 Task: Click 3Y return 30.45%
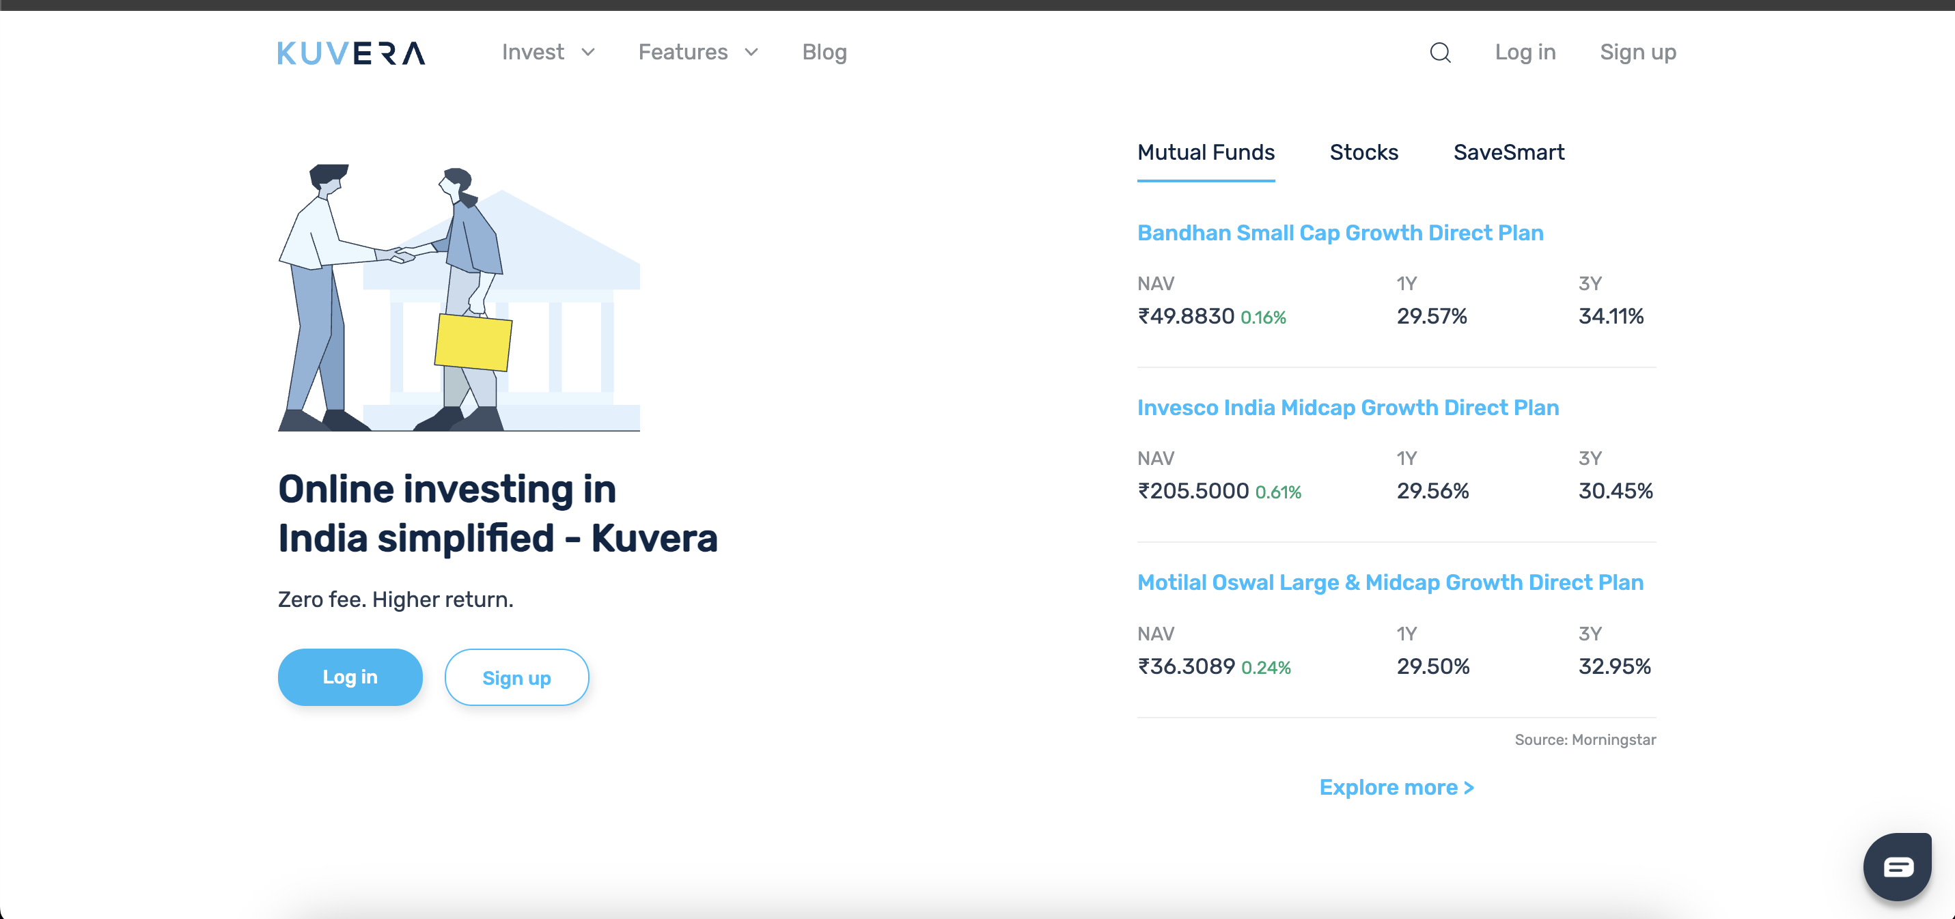[x=1615, y=491]
